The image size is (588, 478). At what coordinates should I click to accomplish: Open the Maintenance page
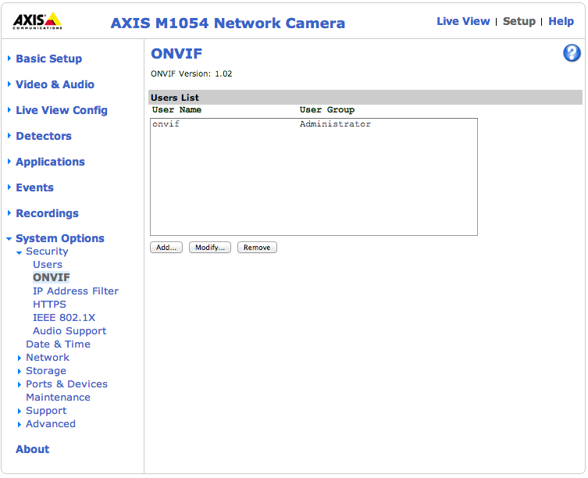(x=58, y=398)
